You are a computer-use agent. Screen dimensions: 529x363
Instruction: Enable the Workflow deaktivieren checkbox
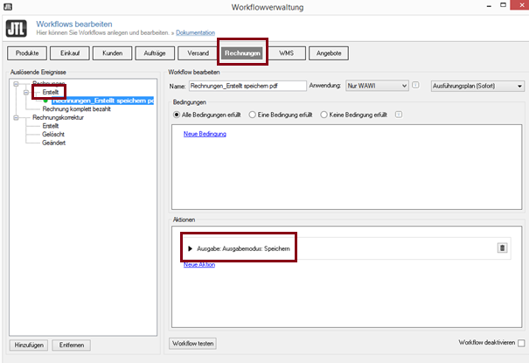point(521,344)
